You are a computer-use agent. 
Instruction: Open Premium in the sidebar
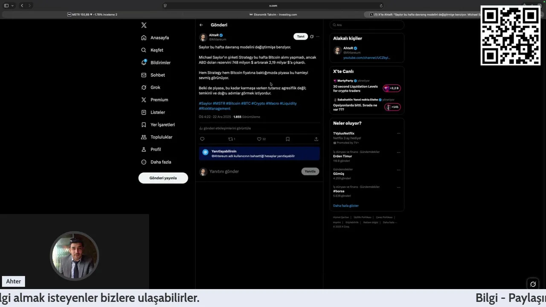[154, 99]
